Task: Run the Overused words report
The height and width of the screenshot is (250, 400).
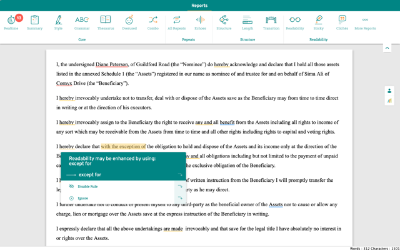Action: [129, 22]
